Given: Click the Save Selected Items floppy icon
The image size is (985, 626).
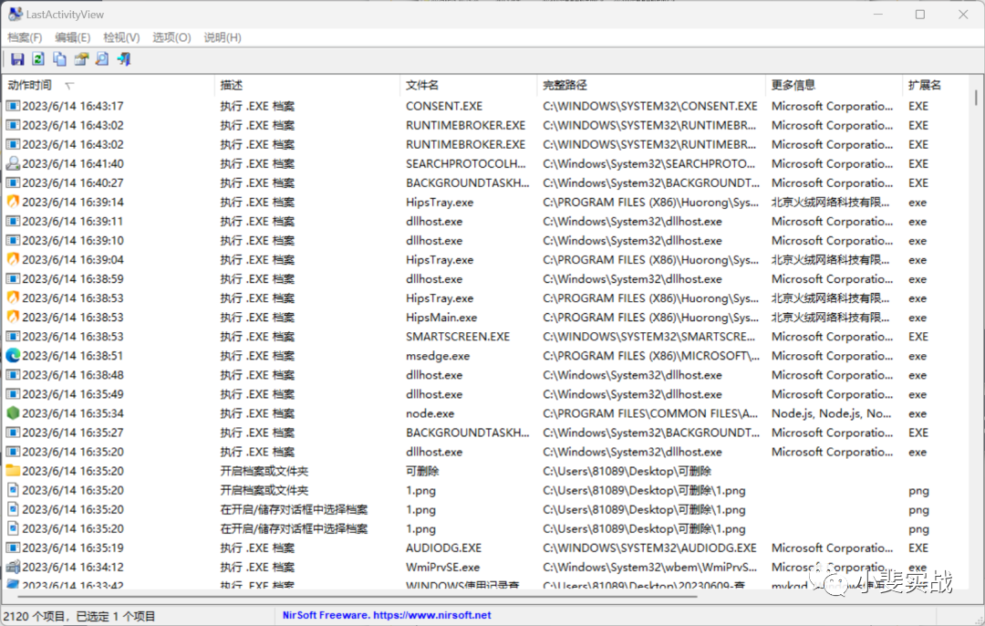Looking at the screenshot, I should point(17,59).
